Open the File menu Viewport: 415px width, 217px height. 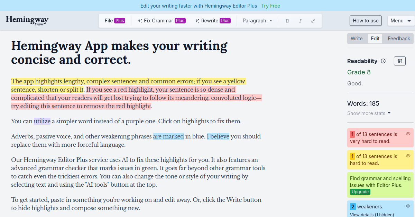coord(115,21)
